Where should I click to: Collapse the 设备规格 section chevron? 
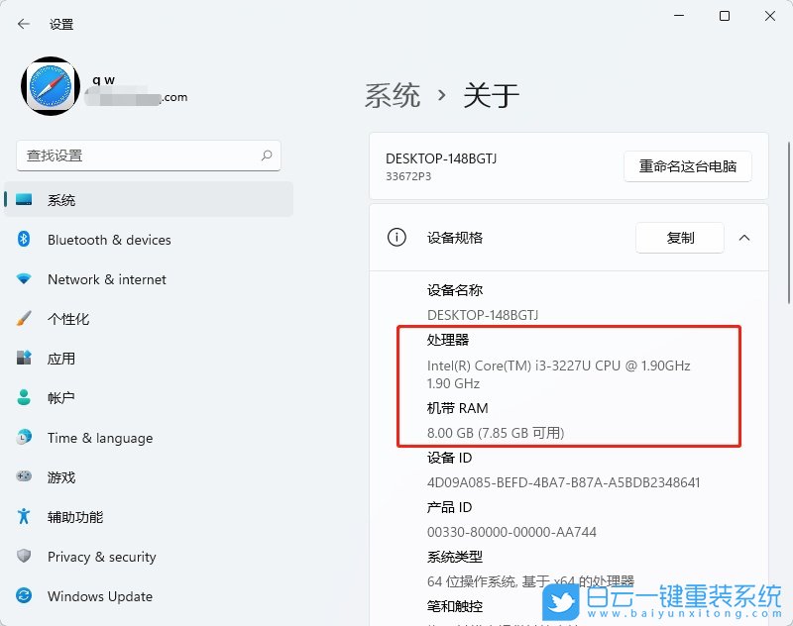[746, 238]
